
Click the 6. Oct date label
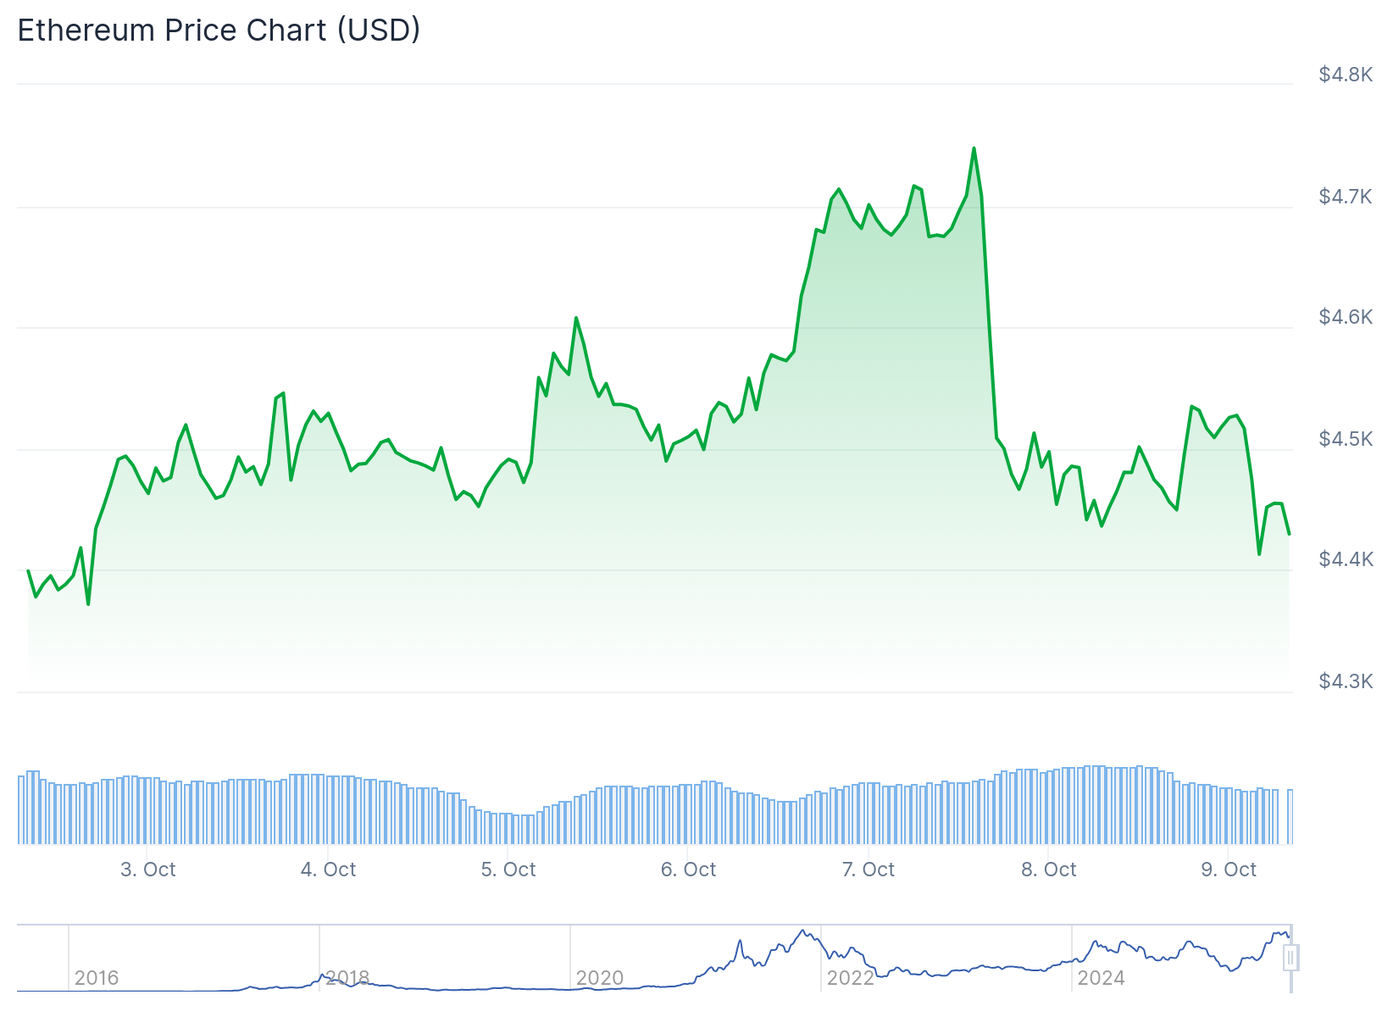pos(688,870)
